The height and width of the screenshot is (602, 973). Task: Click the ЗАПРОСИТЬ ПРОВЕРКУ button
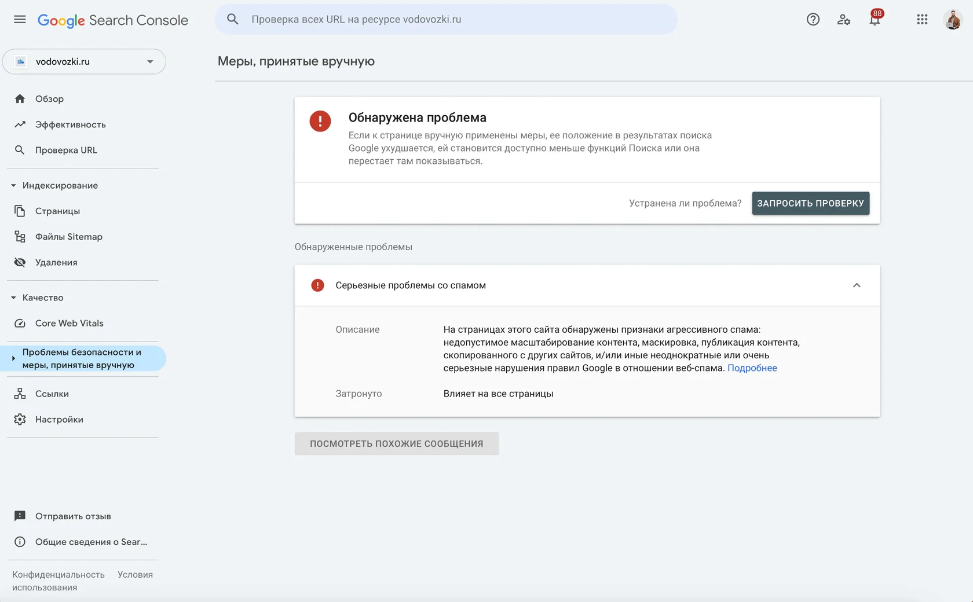pos(810,203)
